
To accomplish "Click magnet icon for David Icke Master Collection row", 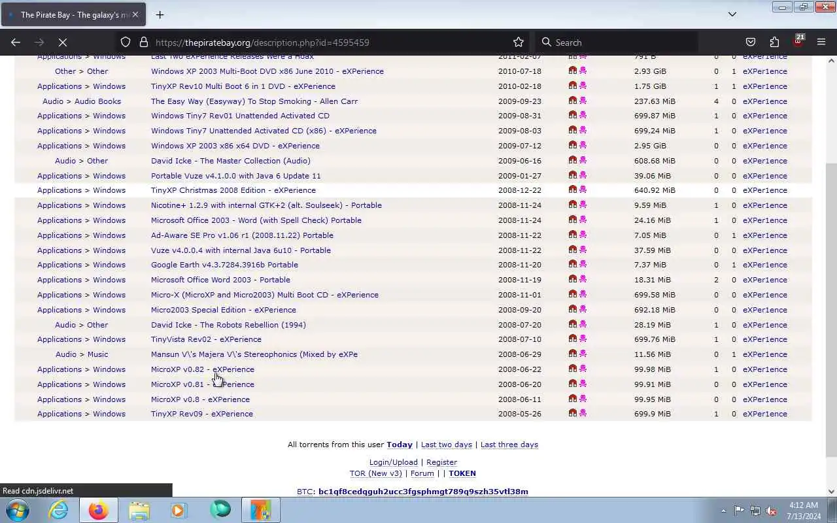I will tap(573, 160).
